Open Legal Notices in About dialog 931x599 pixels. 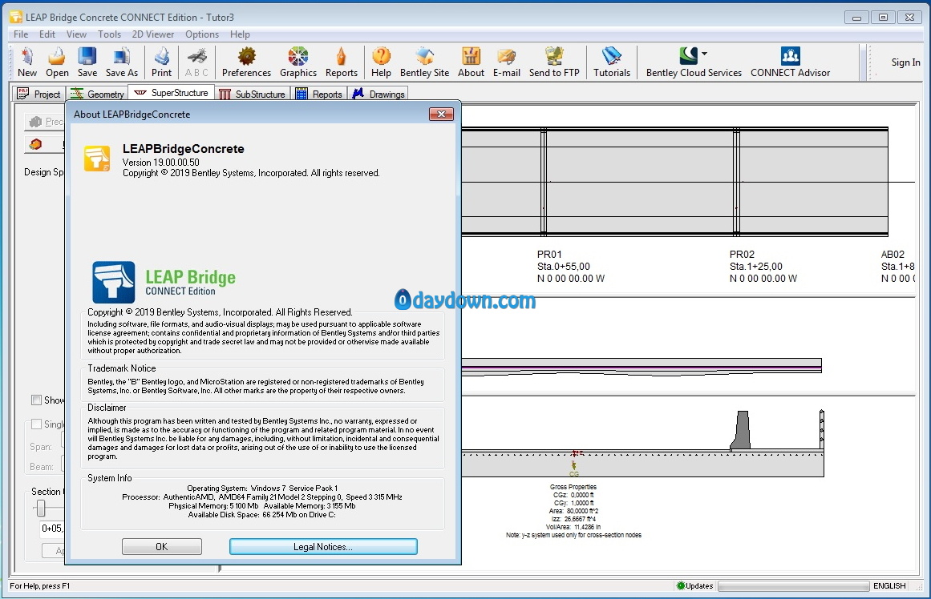click(x=323, y=546)
